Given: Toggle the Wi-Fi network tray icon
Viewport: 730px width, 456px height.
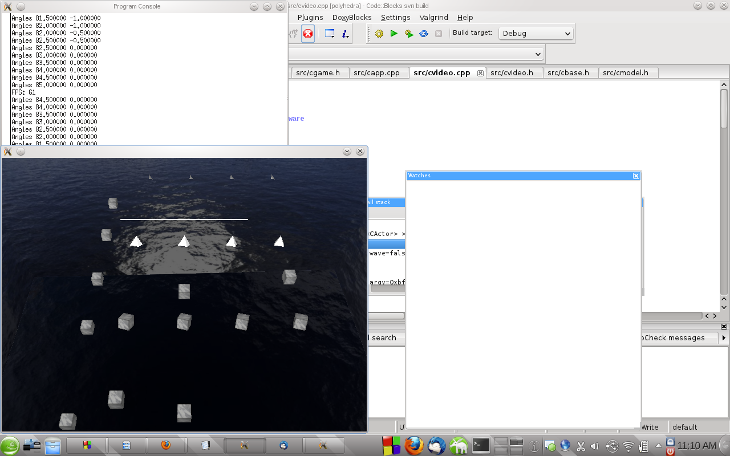Looking at the screenshot, I should [628, 446].
